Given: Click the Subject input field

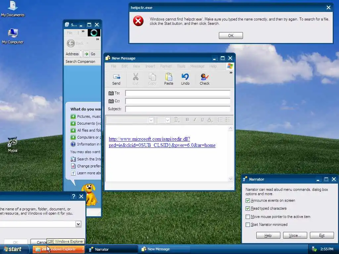Looking at the screenshot, I should tap(178, 109).
